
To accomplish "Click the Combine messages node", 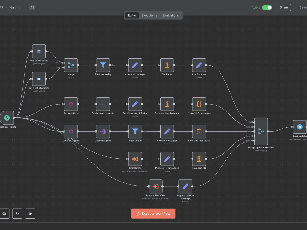I will 199,132.
